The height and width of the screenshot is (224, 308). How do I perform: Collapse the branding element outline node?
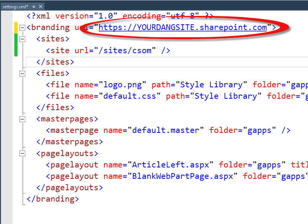(x=22, y=28)
